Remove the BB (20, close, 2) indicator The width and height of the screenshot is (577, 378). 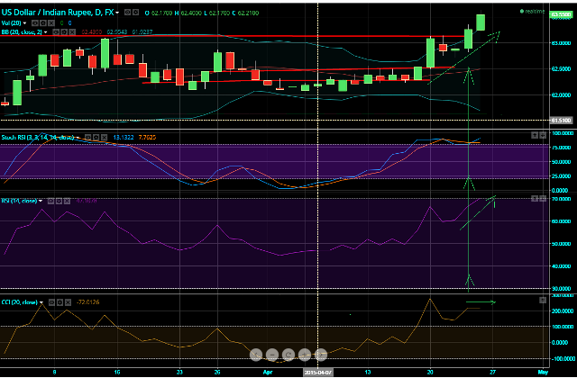tap(72, 33)
